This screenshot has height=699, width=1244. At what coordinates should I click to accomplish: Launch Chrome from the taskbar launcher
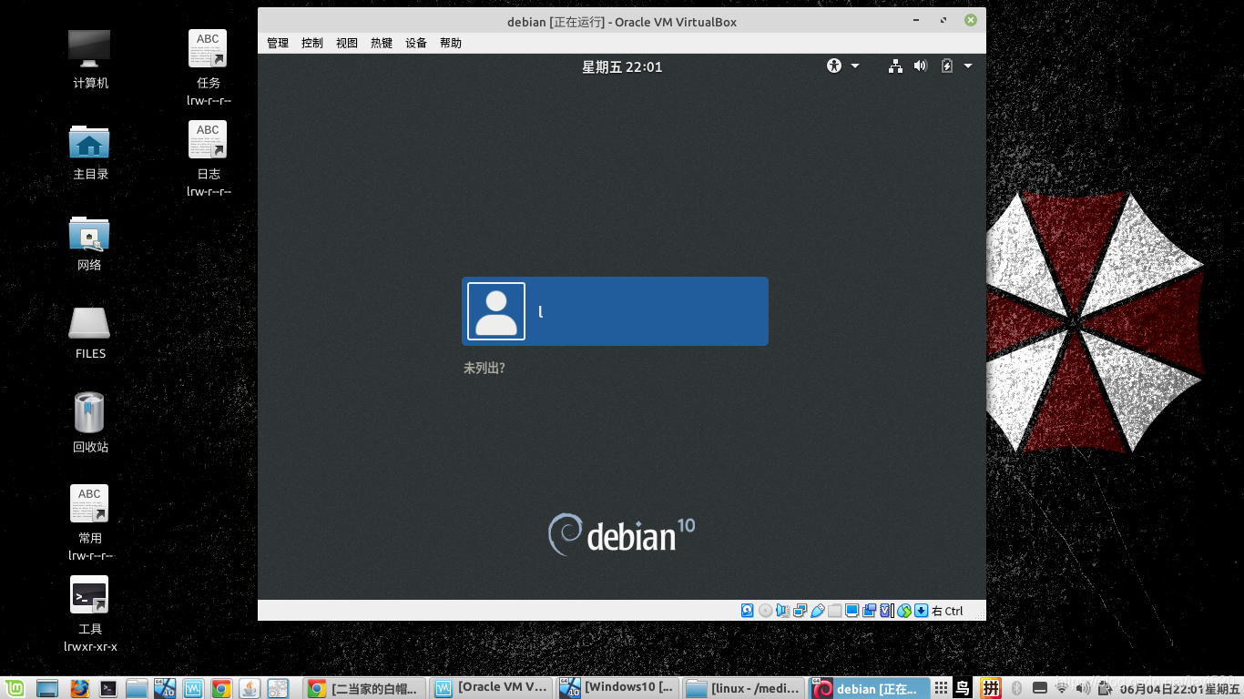coord(220,689)
